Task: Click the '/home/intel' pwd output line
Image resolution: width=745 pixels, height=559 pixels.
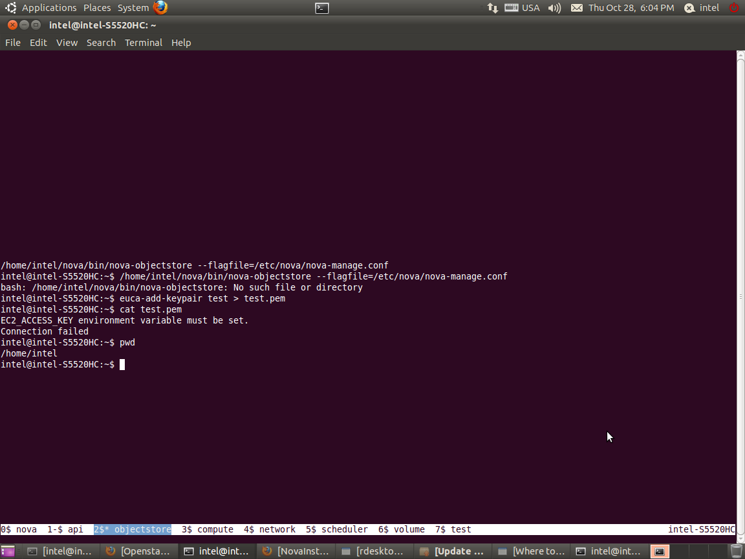Action: [x=29, y=353]
